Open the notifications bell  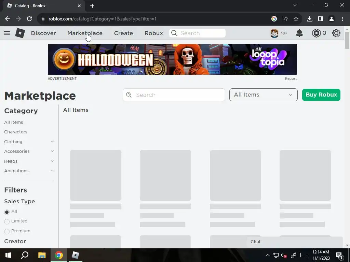click(299, 33)
